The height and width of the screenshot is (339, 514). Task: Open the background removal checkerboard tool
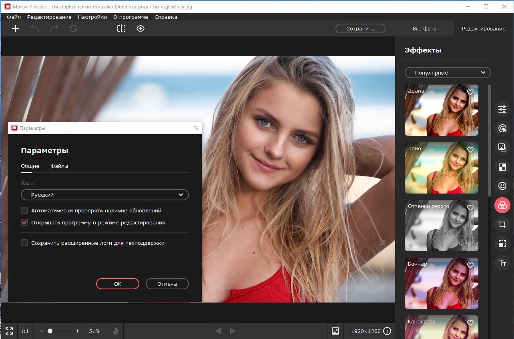(502, 167)
